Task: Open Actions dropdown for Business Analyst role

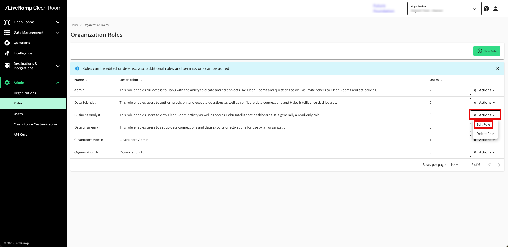Action: (485, 115)
